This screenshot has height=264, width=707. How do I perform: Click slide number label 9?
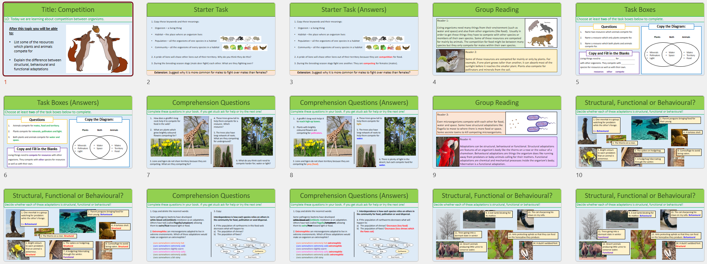pos(434,175)
